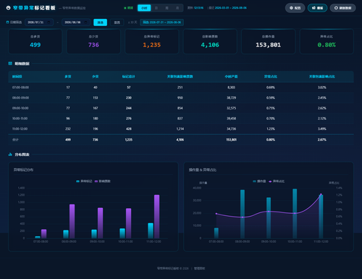Click the teal 10:00-11:00 bar in the right chart
The image size is (362, 279).
[x=295, y=214]
